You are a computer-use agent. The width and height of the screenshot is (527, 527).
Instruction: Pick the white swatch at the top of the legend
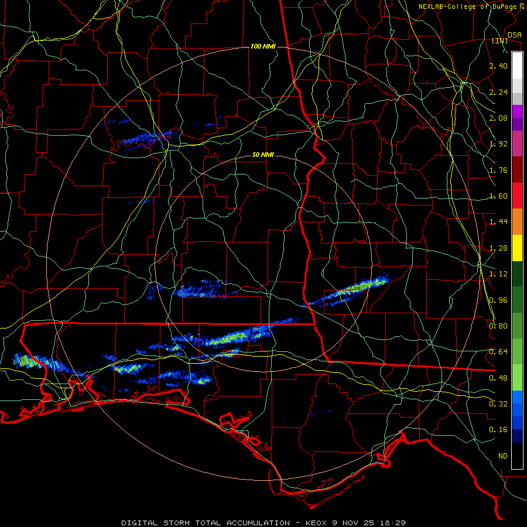pos(517,65)
